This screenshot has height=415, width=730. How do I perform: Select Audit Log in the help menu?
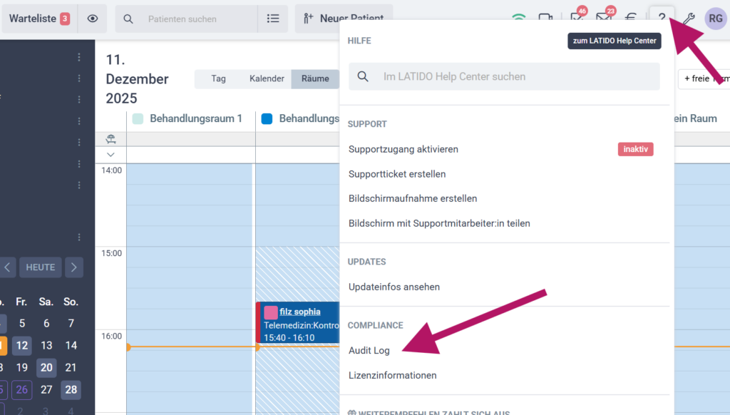[369, 350]
